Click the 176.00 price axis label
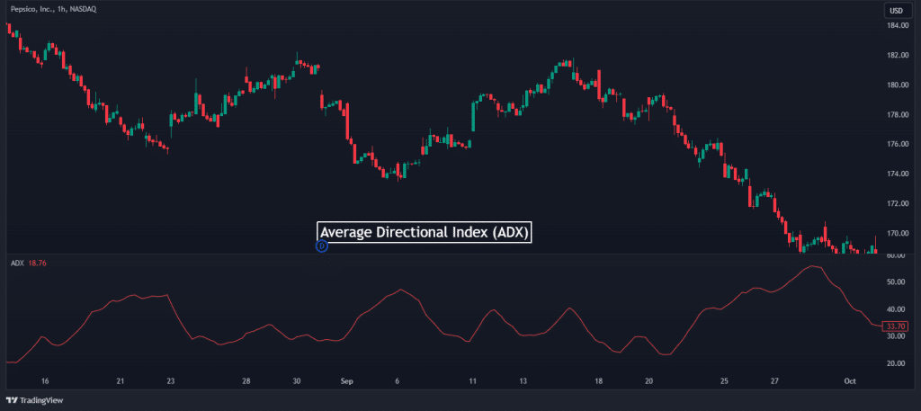This screenshot has height=411, width=921. pos(899,144)
